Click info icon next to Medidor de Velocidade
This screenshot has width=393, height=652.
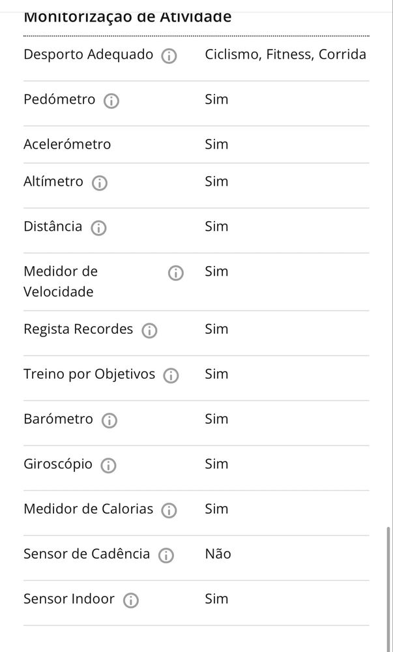(x=176, y=273)
